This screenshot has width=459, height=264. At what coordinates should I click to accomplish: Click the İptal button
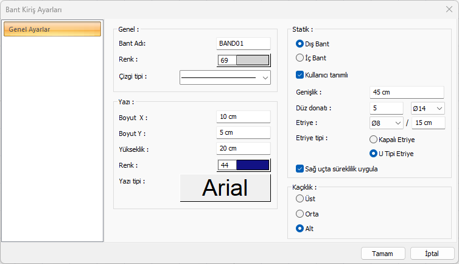tap(432, 254)
